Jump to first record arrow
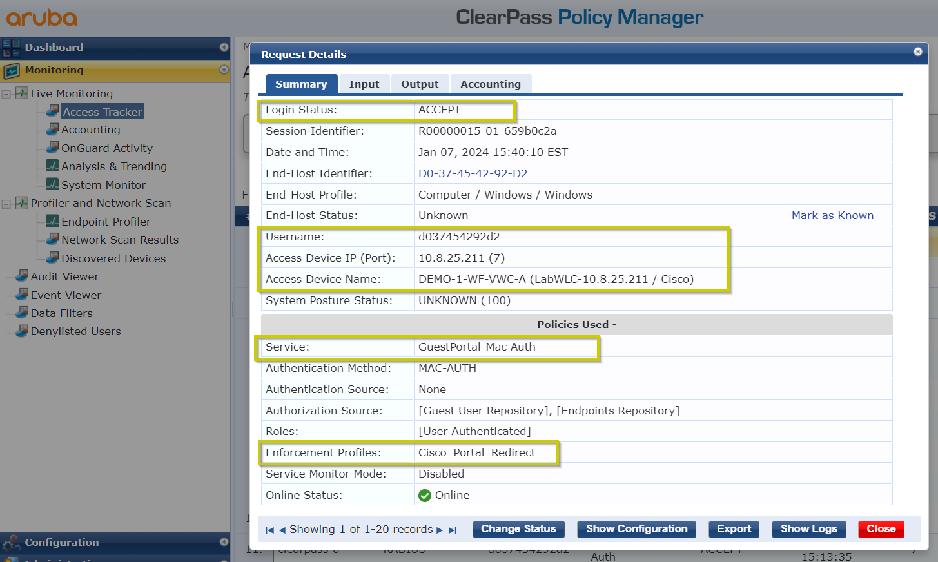 (269, 530)
